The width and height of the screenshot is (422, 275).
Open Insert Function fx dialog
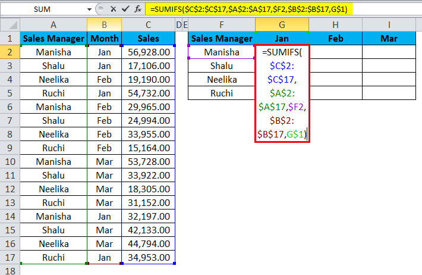[138, 9]
